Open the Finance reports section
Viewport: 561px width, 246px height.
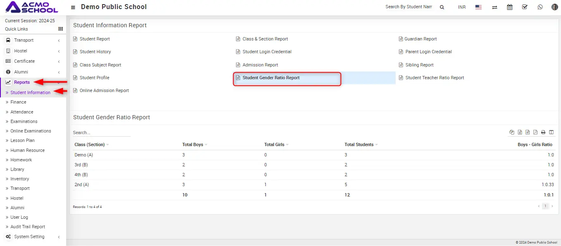pos(18,102)
